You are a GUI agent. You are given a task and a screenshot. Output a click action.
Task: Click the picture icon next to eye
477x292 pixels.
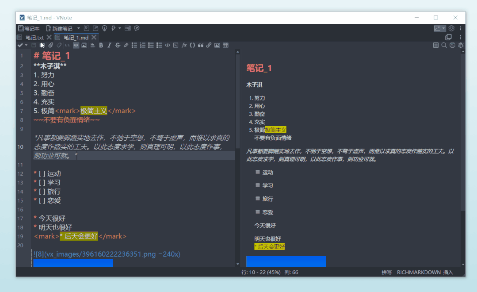[84, 46]
